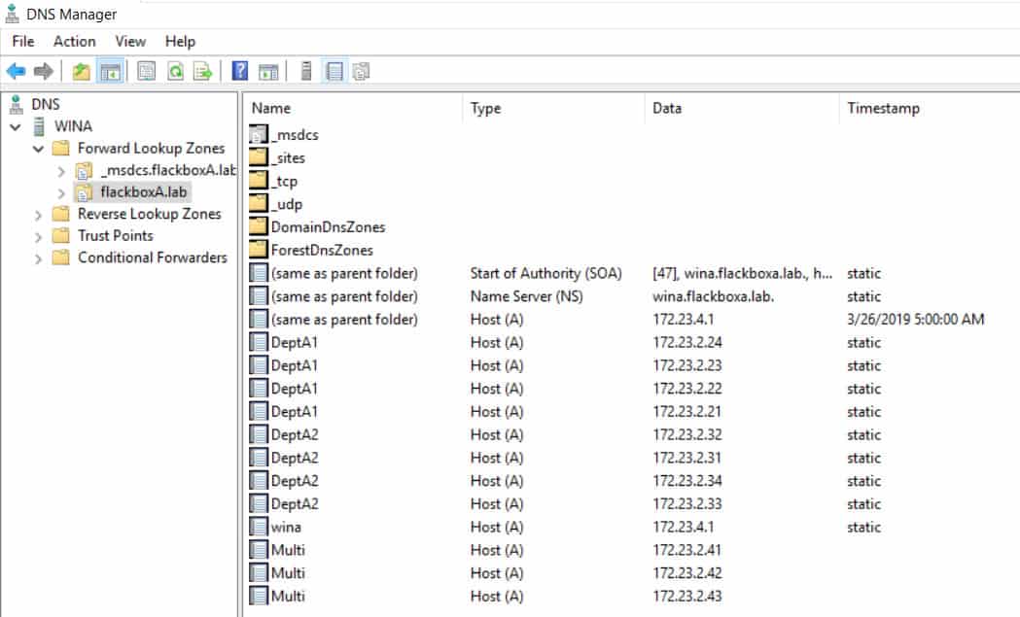Open the Action menu
This screenshot has height=617, width=1020.
click(x=74, y=41)
